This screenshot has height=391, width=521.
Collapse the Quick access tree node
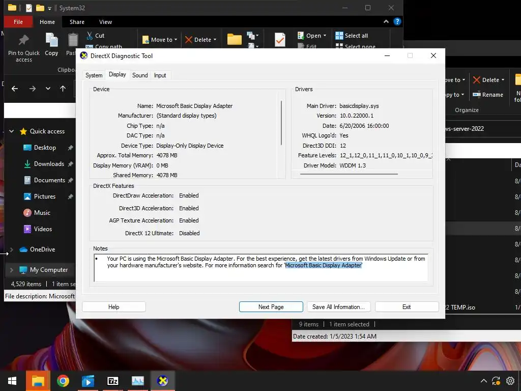click(12, 131)
